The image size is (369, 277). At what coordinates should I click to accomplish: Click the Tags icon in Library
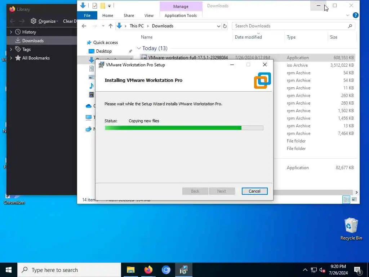coord(18,49)
